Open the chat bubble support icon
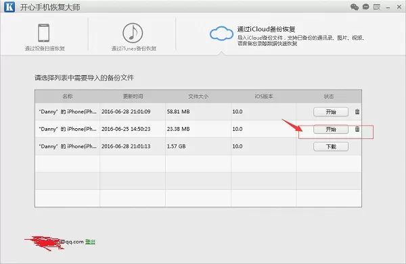The height and width of the screenshot is (264, 406). click(x=365, y=7)
